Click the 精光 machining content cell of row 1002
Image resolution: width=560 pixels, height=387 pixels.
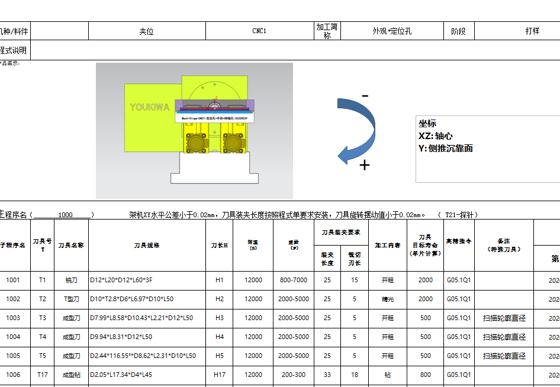[389, 299]
